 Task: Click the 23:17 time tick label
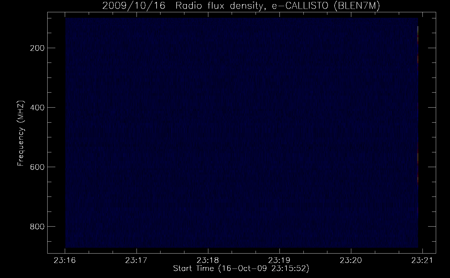[137, 260]
